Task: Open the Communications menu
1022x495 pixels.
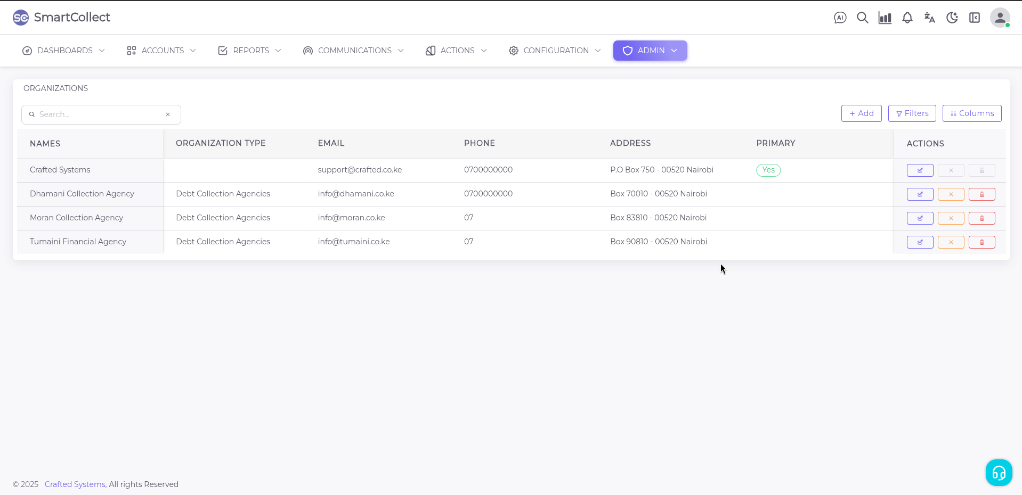Action: [x=353, y=51]
